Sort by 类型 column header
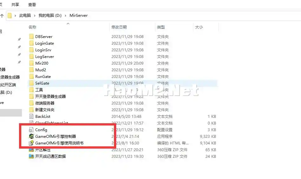The width and height of the screenshot is (301, 179). click(161, 27)
